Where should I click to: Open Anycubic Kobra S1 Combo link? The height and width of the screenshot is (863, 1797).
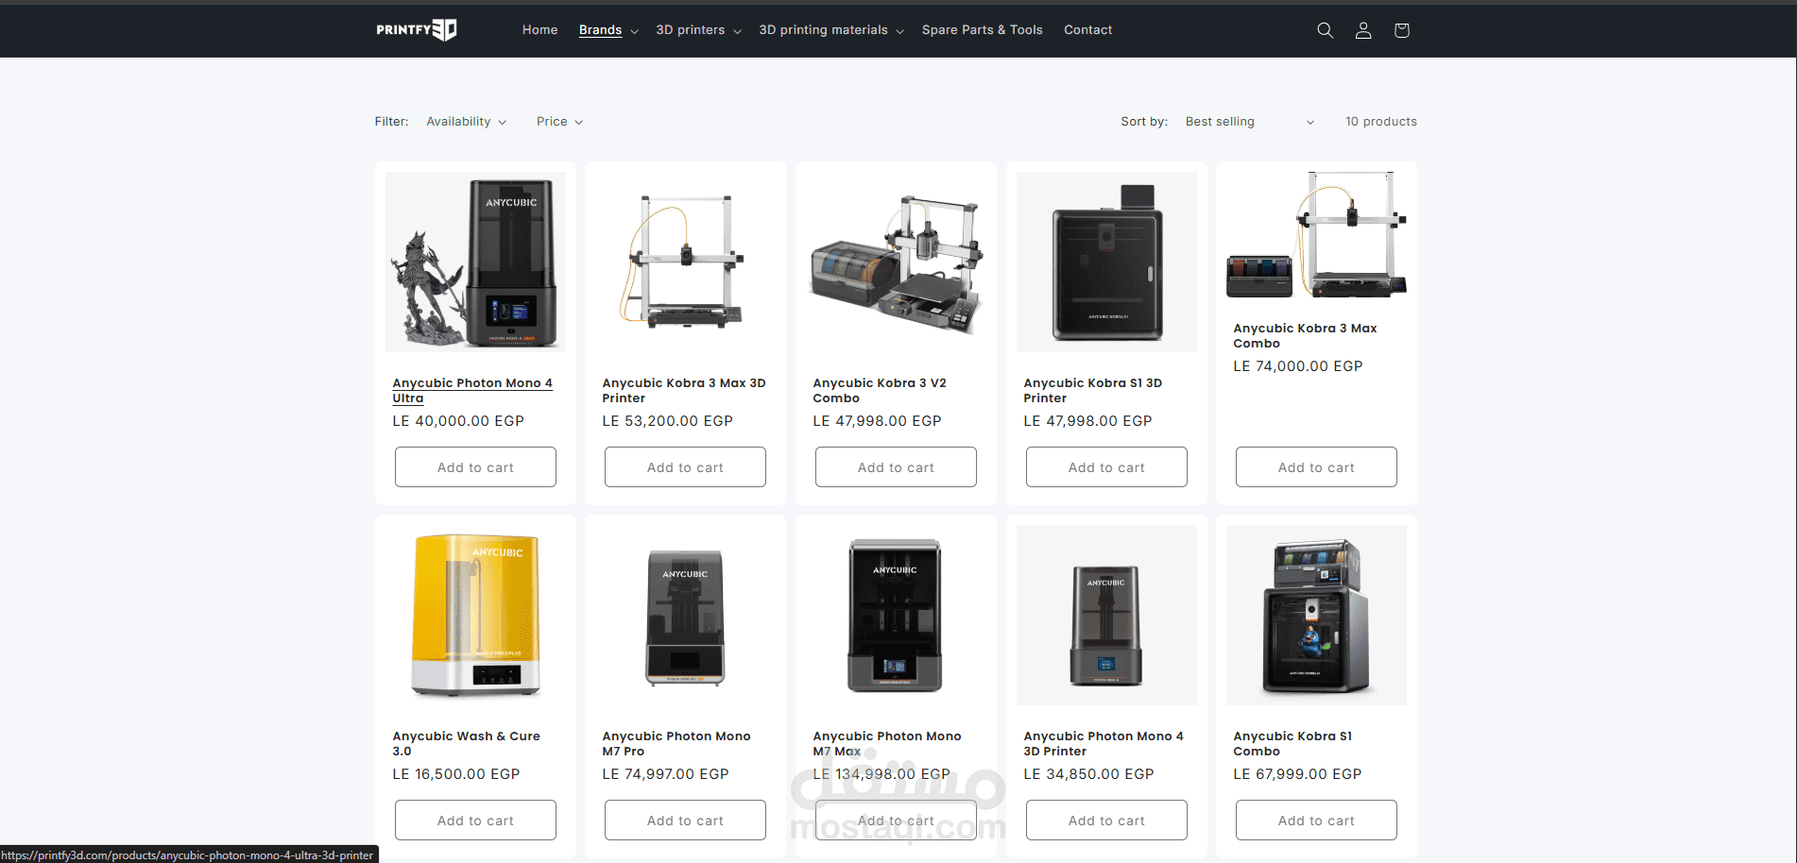coord(1292,743)
